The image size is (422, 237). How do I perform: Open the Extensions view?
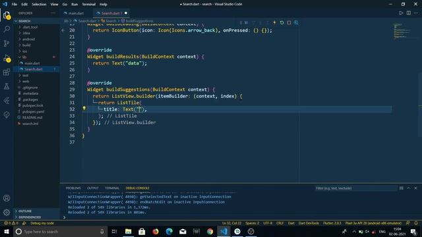coord(7,72)
